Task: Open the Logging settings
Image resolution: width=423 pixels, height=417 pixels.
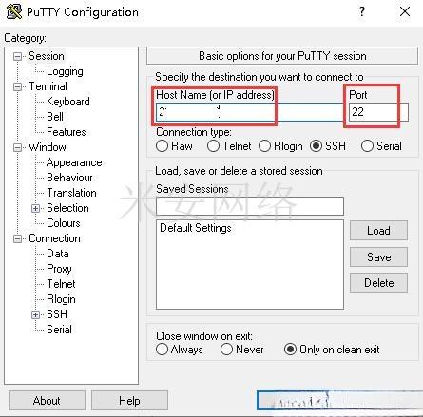Action: click(x=65, y=71)
